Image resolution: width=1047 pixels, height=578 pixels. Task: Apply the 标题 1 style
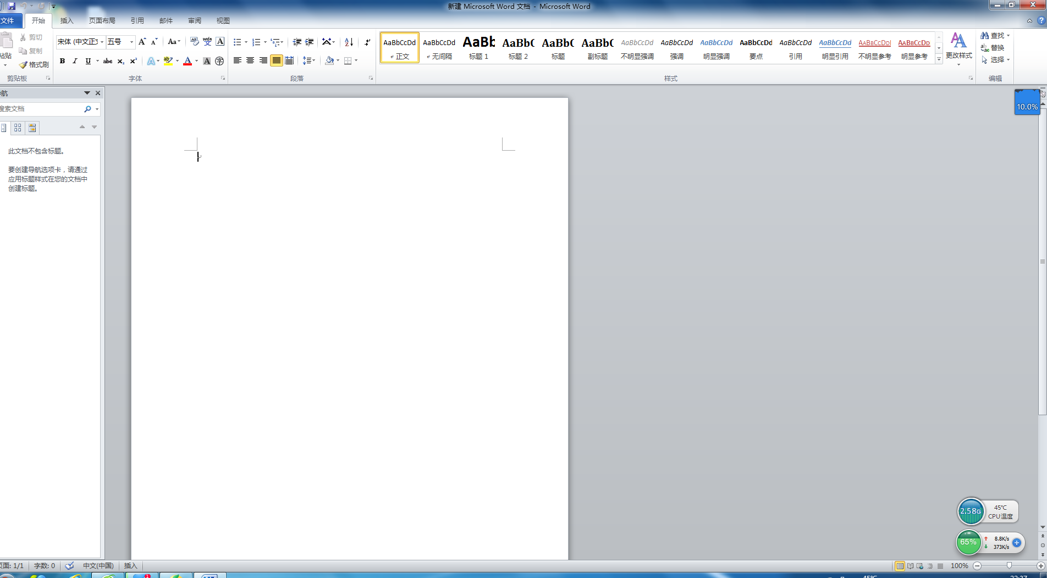478,48
